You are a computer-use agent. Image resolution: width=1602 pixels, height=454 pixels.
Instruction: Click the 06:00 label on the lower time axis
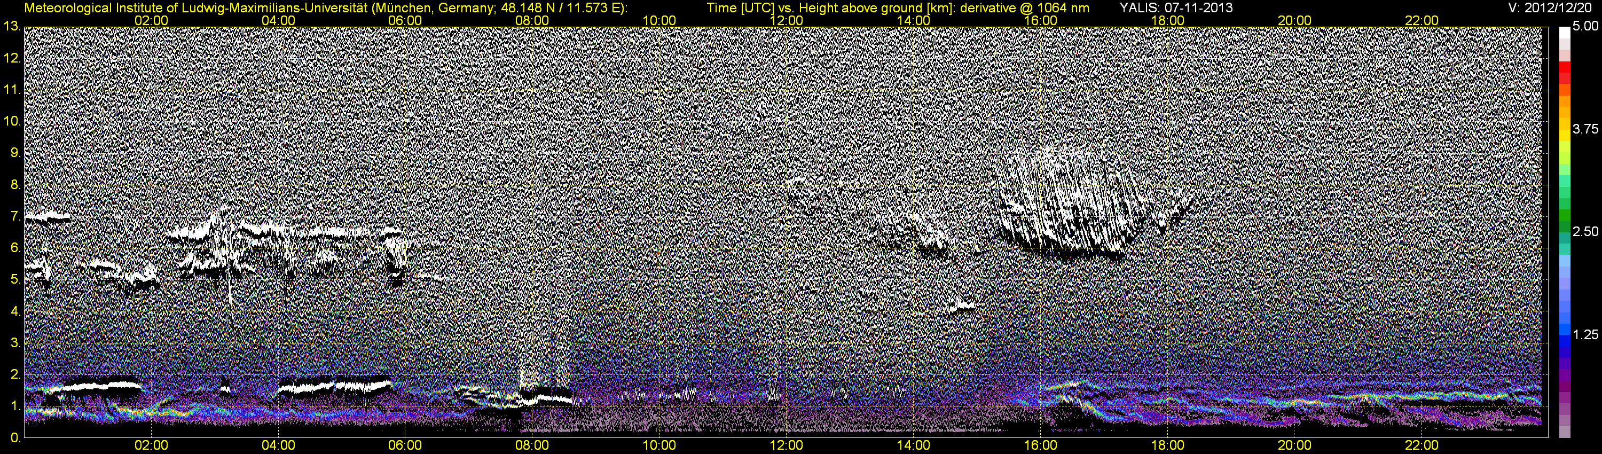[405, 445]
